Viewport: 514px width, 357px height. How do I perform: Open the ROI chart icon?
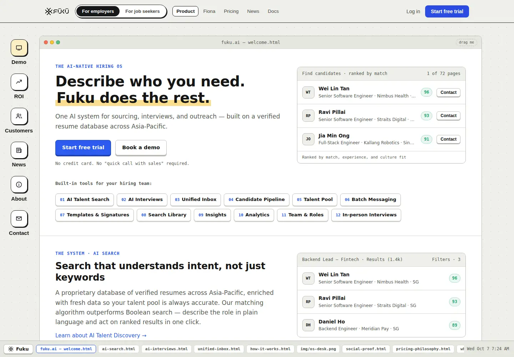point(19,82)
